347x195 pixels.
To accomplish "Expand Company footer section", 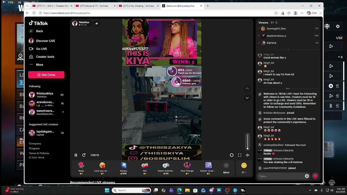I will (35, 144).
